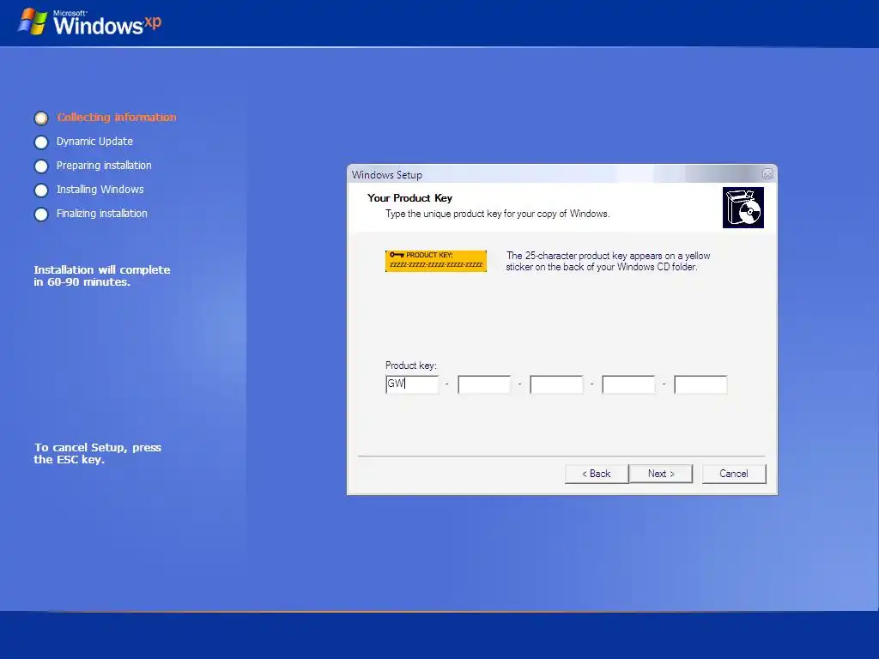Image resolution: width=879 pixels, height=659 pixels.
Task: Select the fourth product key input box
Action: [x=628, y=384]
